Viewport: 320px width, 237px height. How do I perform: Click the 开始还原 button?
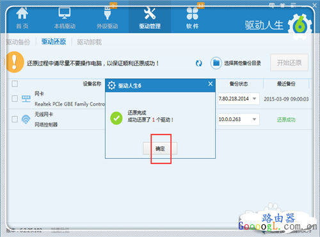click(289, 63)
